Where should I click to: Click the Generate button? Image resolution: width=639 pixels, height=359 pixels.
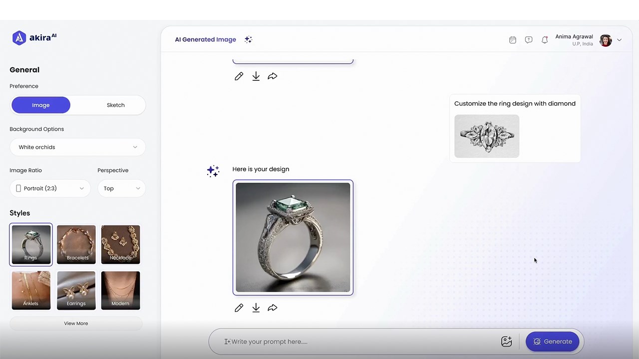pyautogui.click(x=552, y=342)
